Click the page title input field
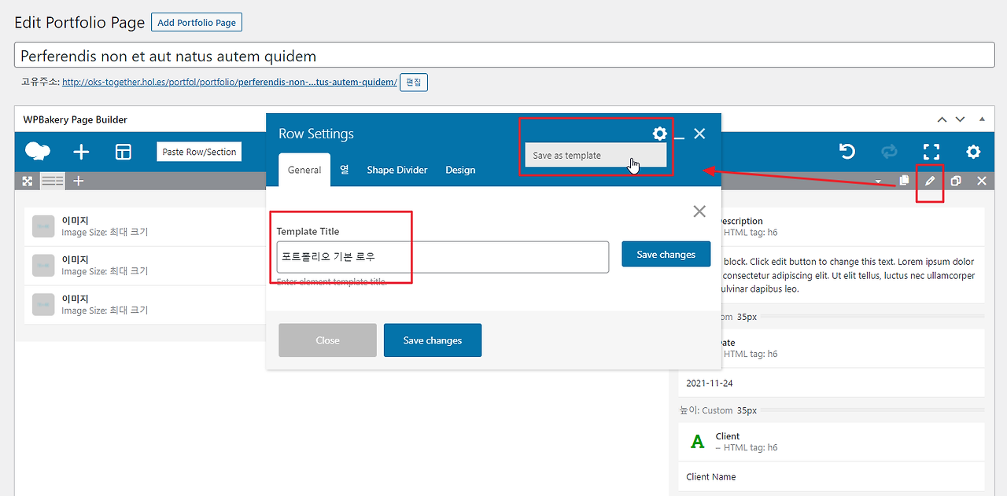The width and height of the screenshot is (1007, 496). [x=504, y=56]
